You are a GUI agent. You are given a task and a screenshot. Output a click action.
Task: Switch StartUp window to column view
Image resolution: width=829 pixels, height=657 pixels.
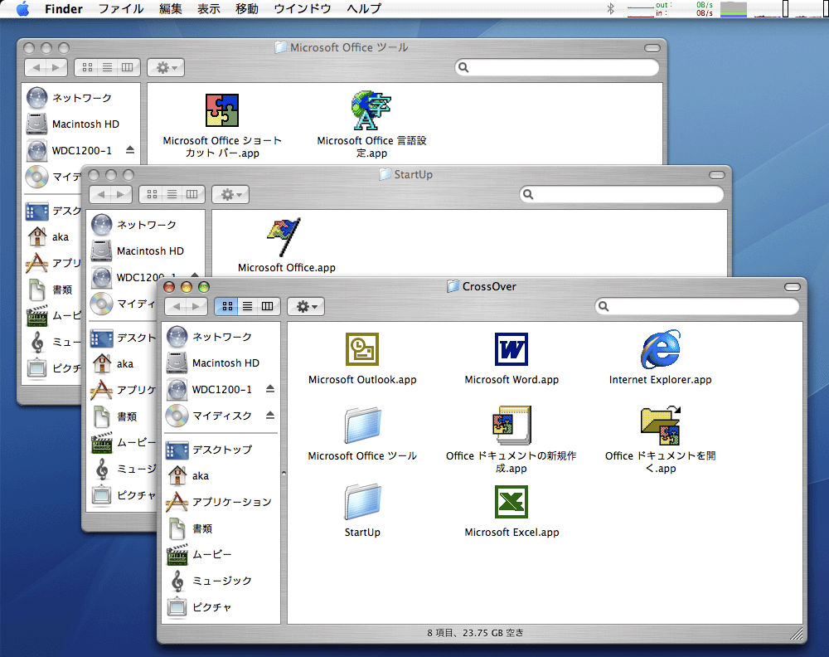(192, 195)
